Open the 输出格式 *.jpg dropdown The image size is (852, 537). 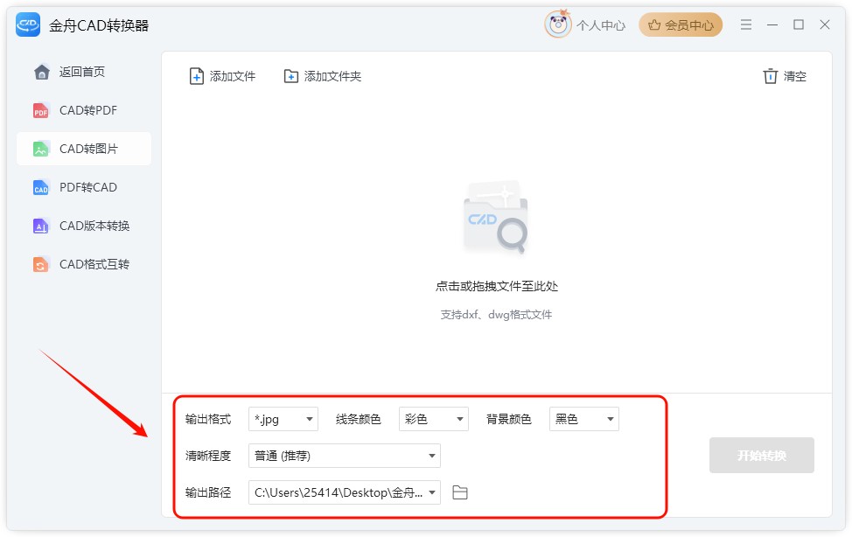coord(283,419)
